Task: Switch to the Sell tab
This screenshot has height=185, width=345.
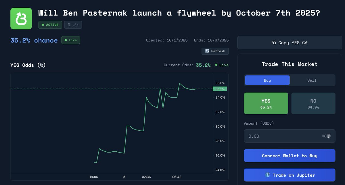Action: tap(312, 80)
